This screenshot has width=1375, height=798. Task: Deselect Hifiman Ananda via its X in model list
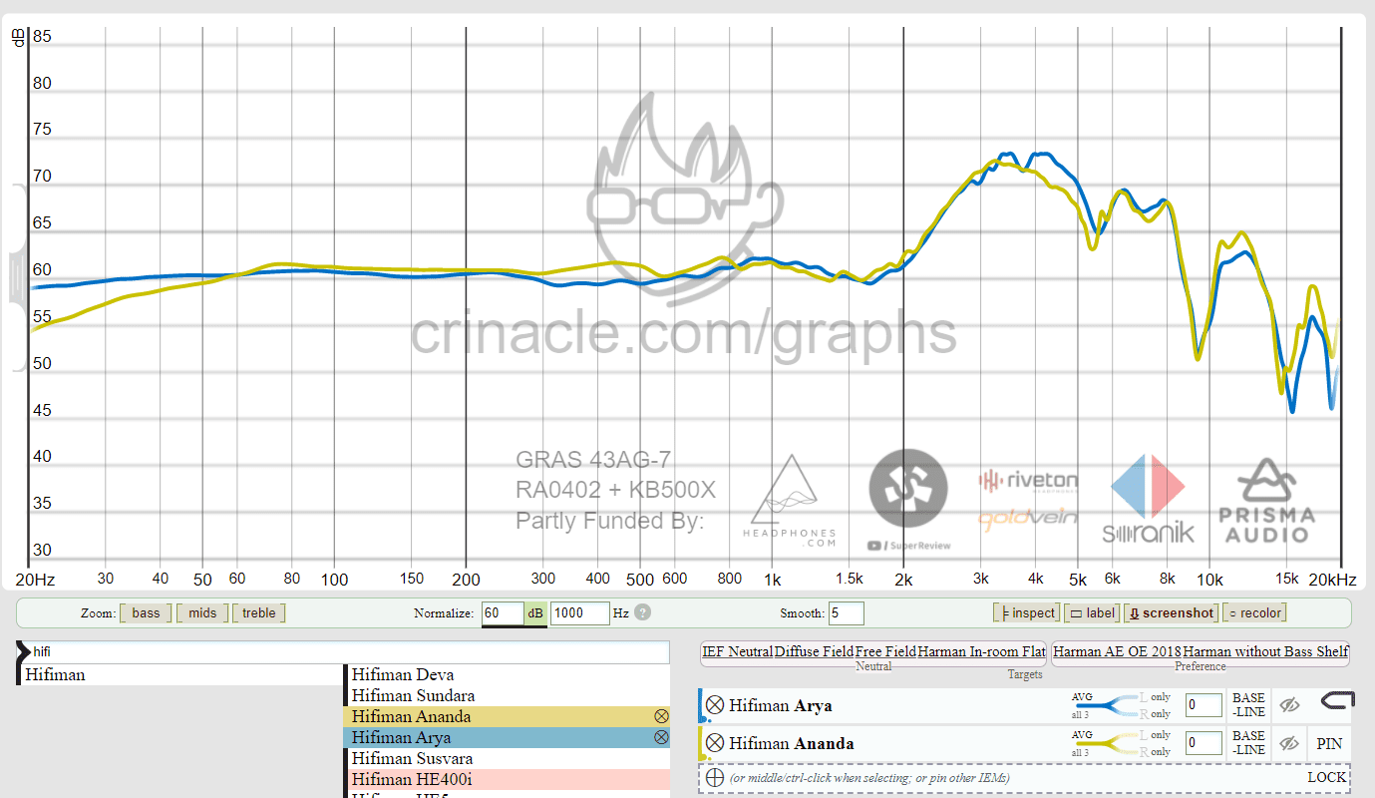[x=660, y=716]
